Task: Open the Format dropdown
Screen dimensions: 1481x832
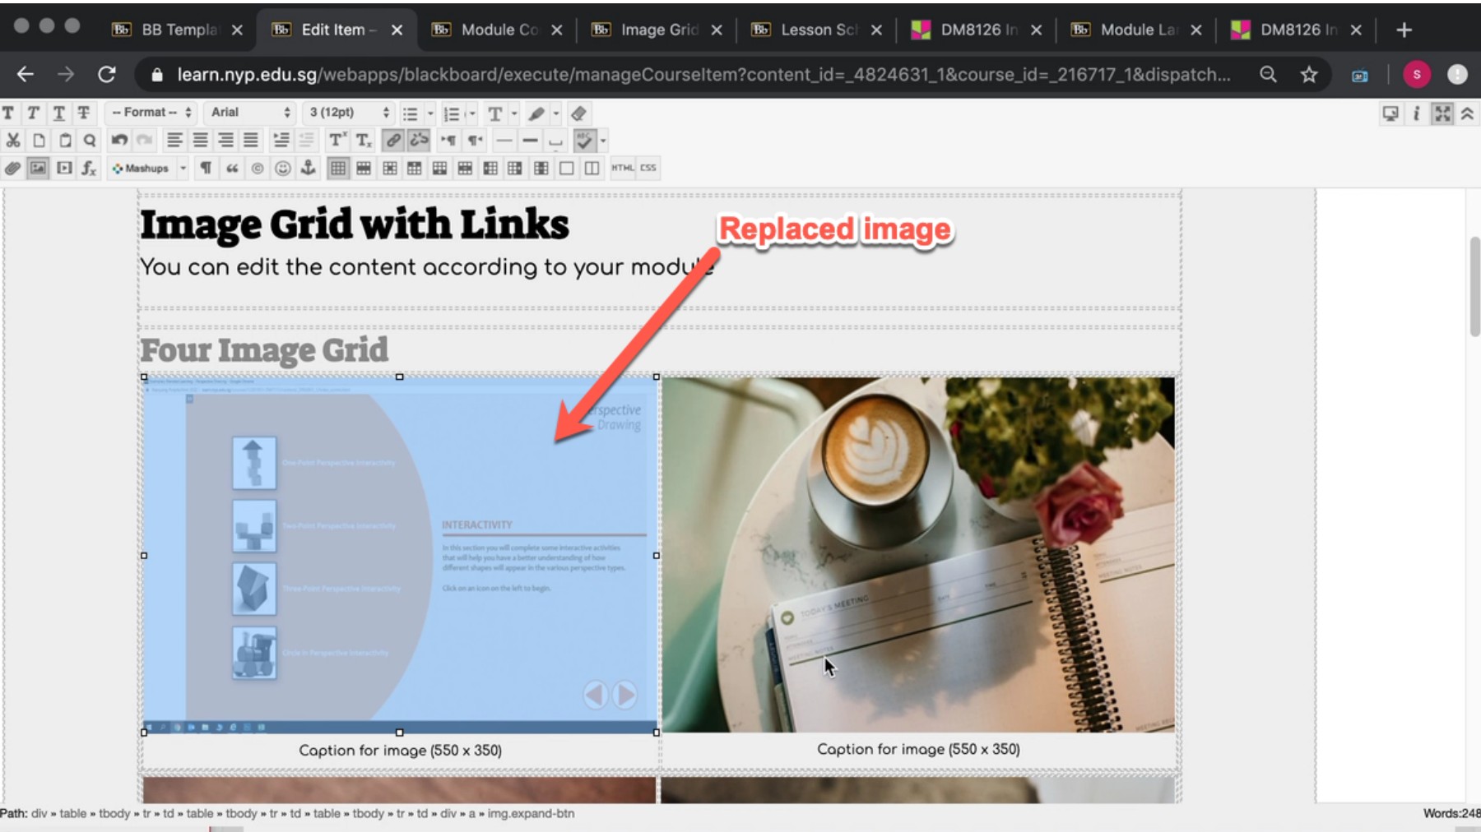Action: click(150, 113)
